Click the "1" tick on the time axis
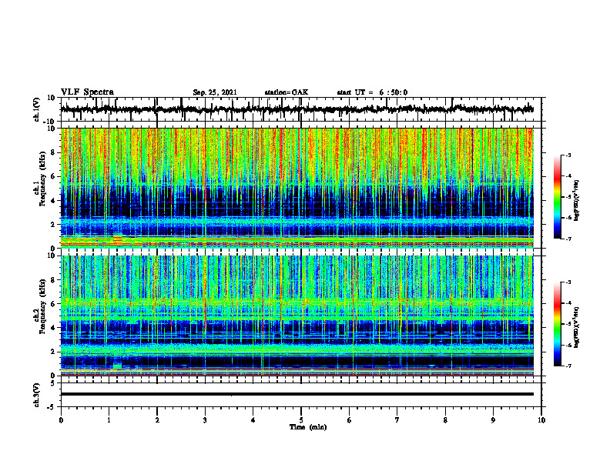 pyautogui.click(x=109, y=420)
